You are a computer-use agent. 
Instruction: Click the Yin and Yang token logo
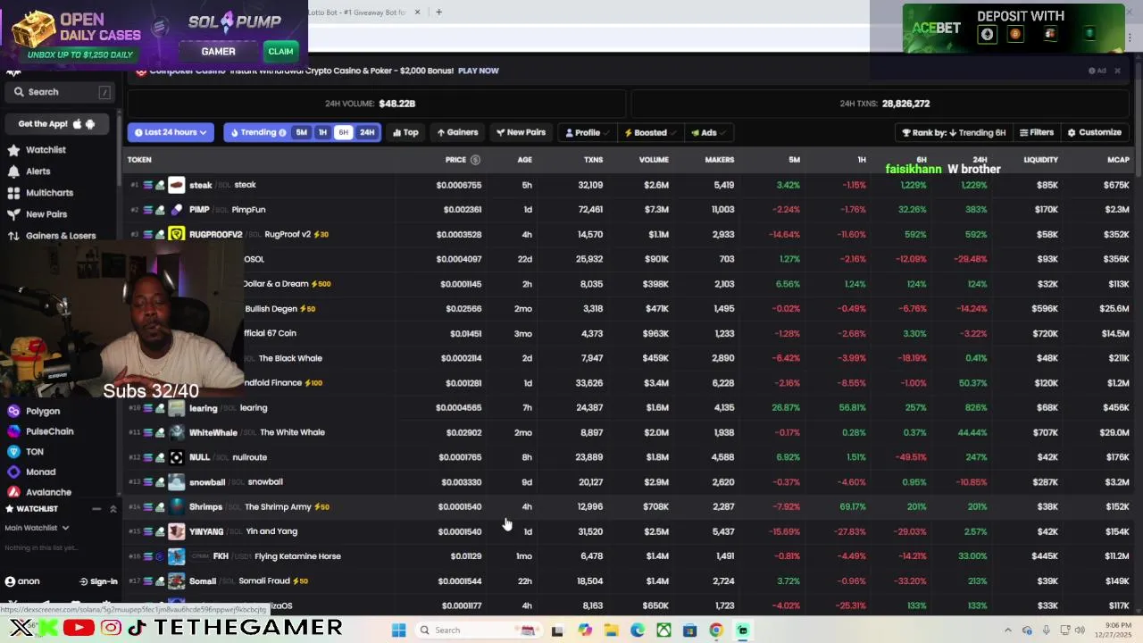(x=176, y=531)
